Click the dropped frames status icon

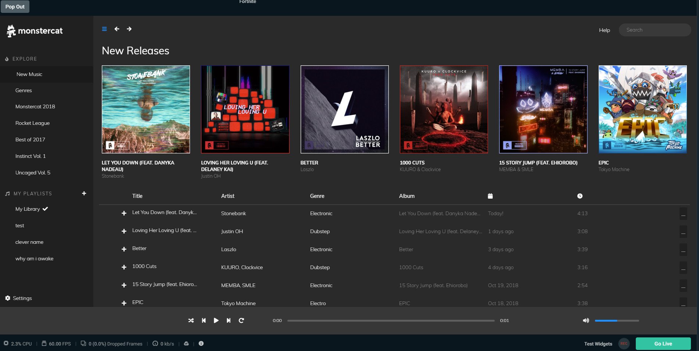click(83, 343)
